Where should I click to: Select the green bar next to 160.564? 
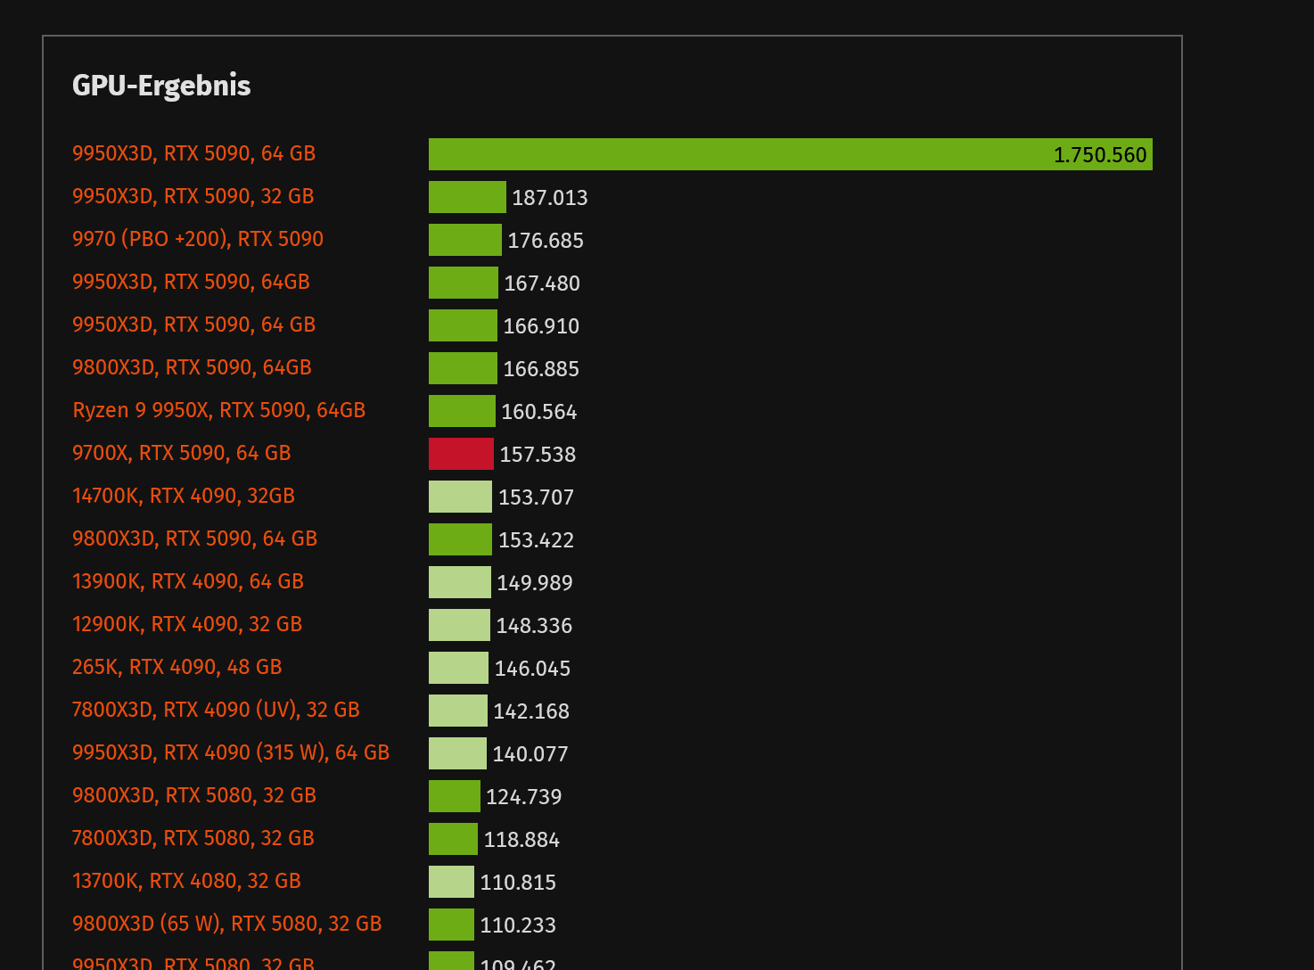click(x=462, y=411)
